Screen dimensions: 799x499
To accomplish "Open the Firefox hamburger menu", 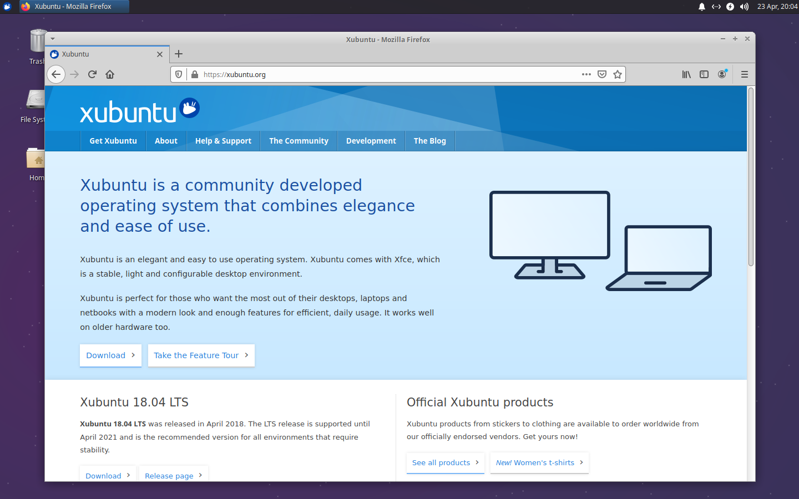I will (x=745, y=74).
